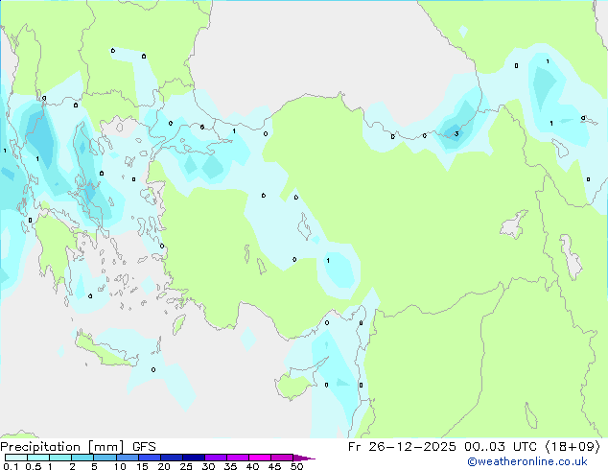Click the purple arrow tip beyond legend 50
The image size is (608, 470).
304,458
